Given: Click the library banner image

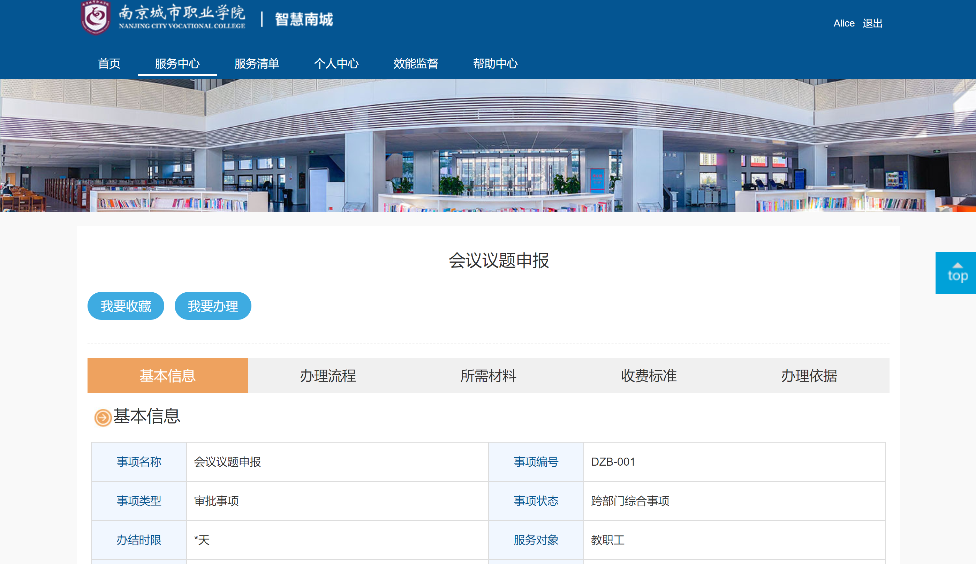Looking at the screenshot, I should coord(488,145).
